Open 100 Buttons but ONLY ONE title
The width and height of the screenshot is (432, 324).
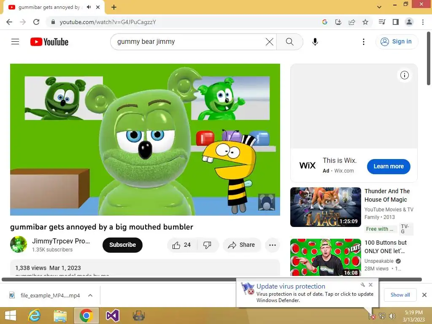point(386,247)
